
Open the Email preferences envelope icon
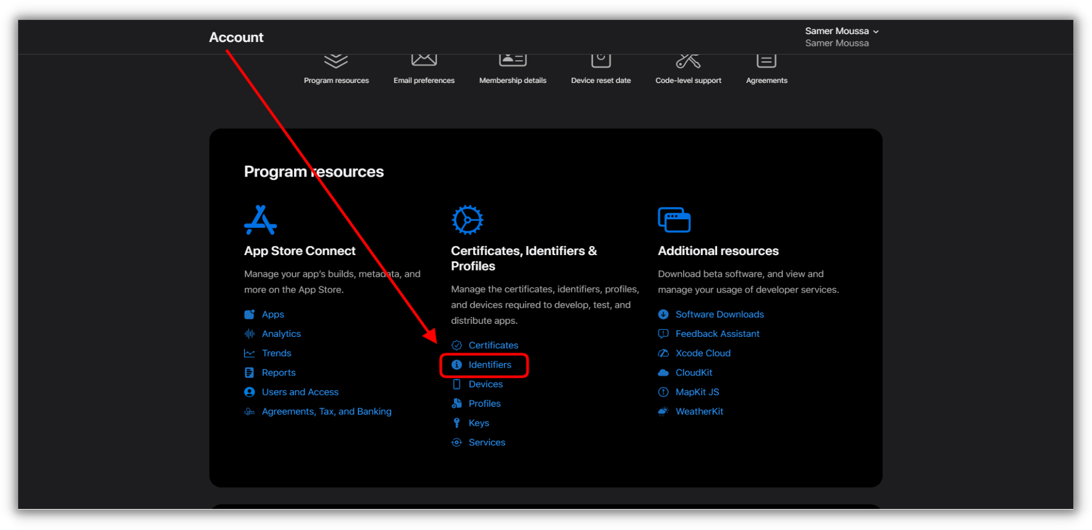pyautogui.click(x=424, y=60)
